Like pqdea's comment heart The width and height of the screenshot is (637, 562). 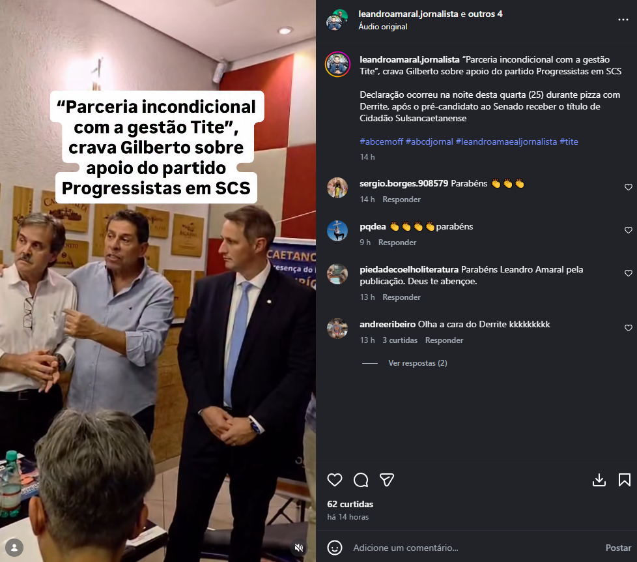tap(628, 230)
